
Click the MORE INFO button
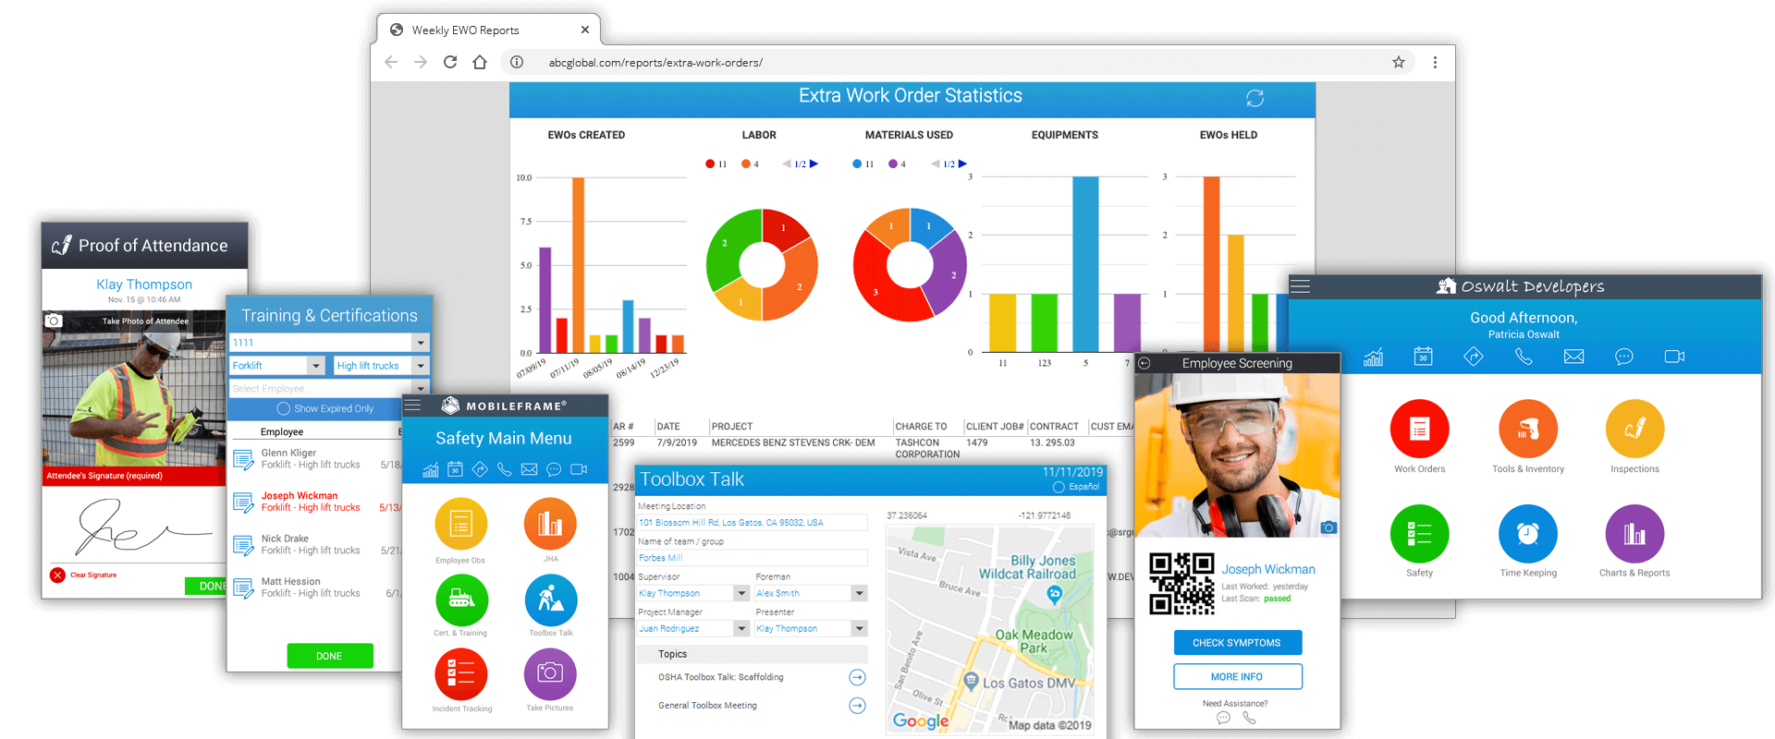tap(1237, 677)
